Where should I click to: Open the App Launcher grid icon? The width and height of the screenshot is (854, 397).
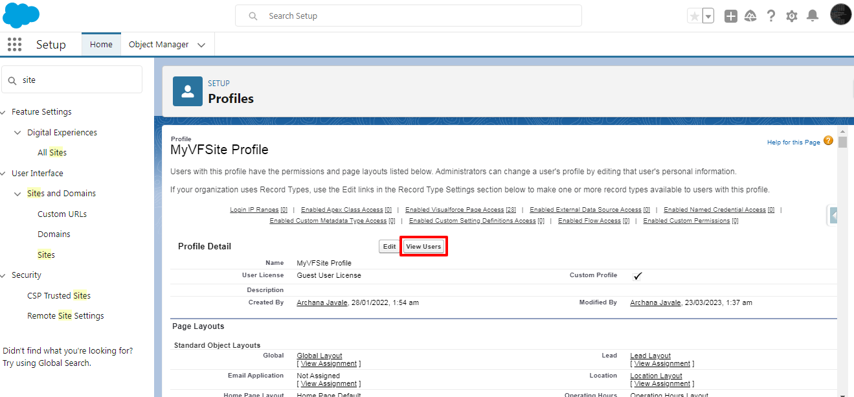(x=14, y=44)
